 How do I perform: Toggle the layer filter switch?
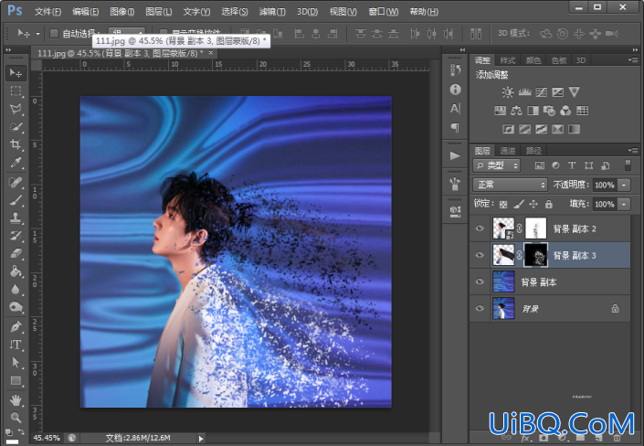[x=628, y=165]
